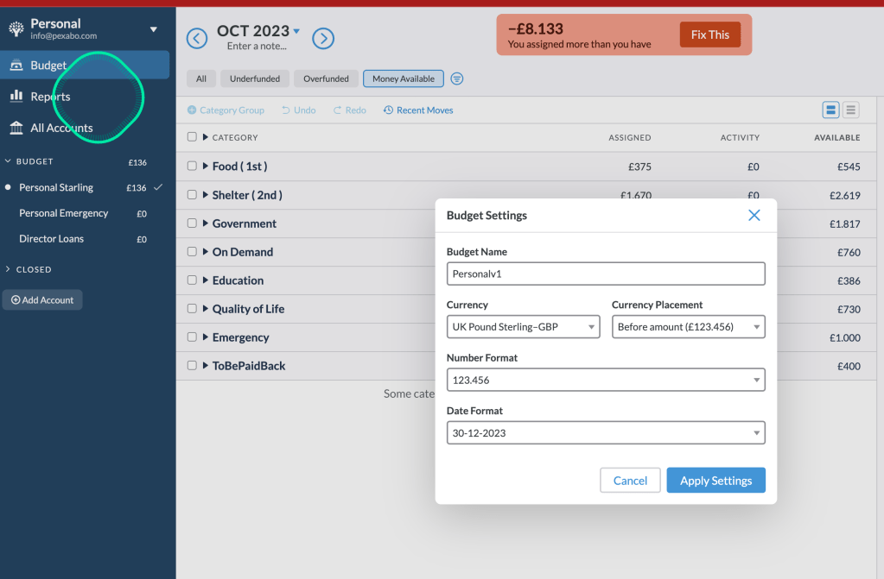The height and width of the screenshot is (579, 884).
Task: Close the Budget Settings dialog
Action: coord(754,215)
